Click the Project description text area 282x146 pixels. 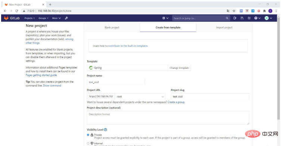[x=168, y=118]
